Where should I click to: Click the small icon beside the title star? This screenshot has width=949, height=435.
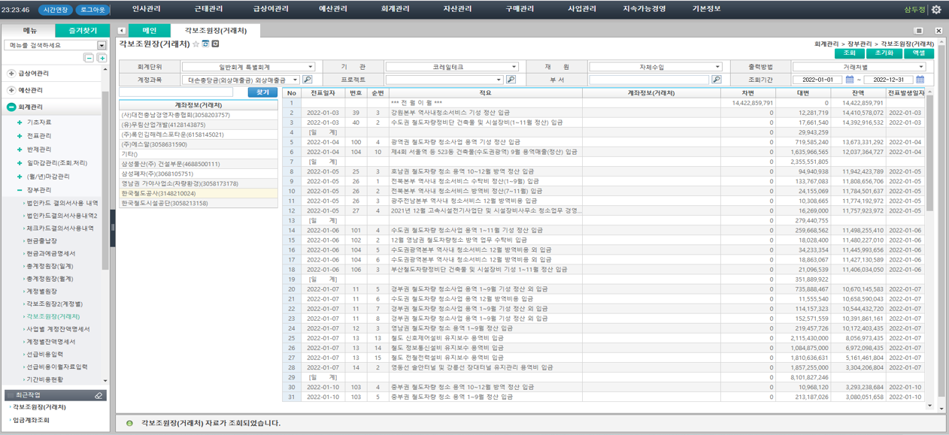(207, 45)
